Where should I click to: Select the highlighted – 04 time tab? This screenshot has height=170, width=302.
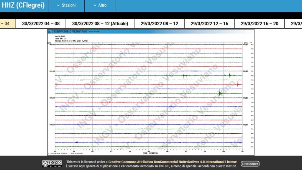click(8, 24)
